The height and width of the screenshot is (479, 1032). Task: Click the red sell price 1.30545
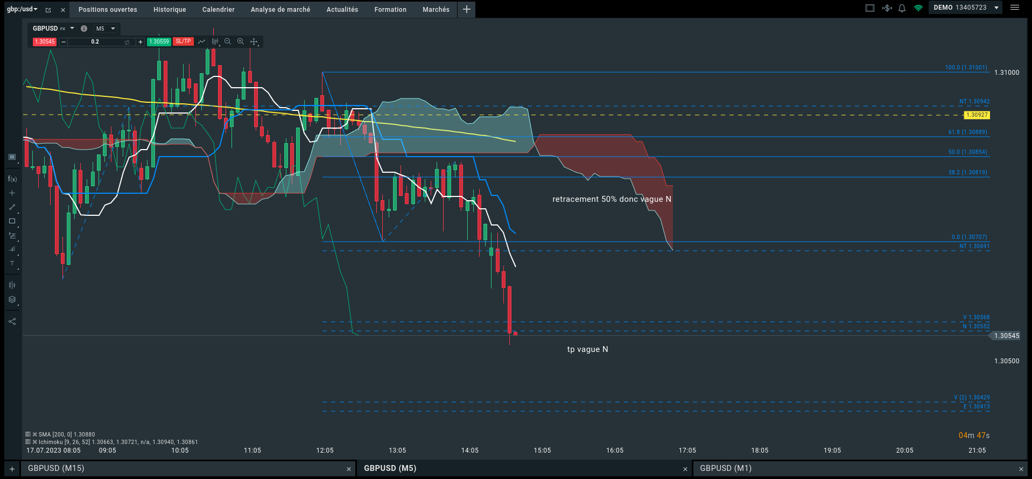click(45, 41)
